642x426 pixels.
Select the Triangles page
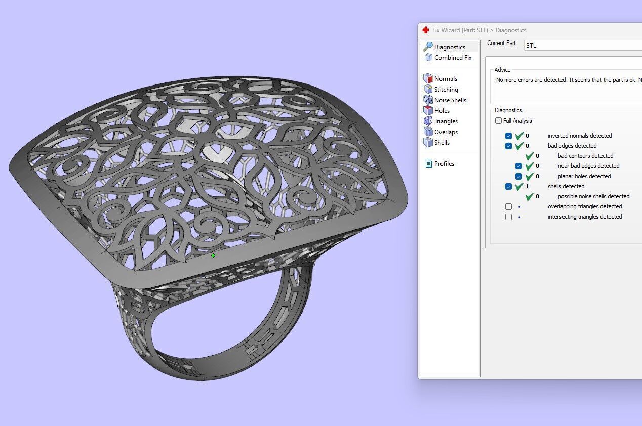(446, 121)
